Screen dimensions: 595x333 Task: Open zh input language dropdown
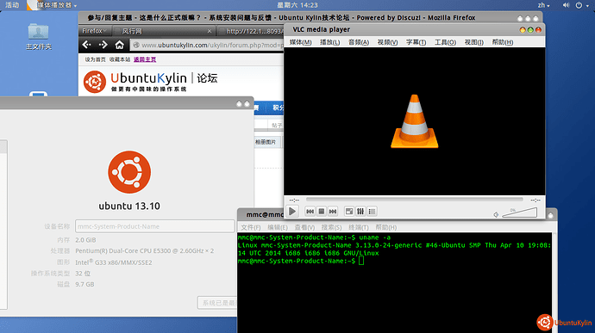click(543, 5)
